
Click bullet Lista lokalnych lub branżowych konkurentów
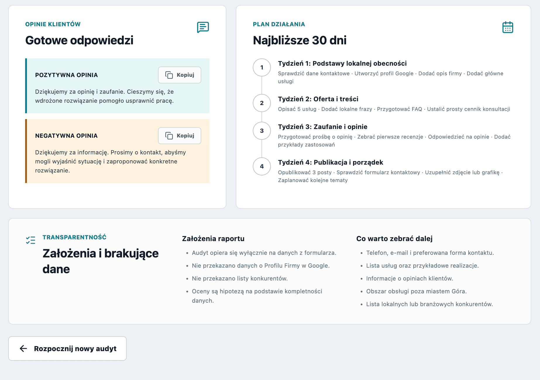pyautogui.click(x=429, y=304)
